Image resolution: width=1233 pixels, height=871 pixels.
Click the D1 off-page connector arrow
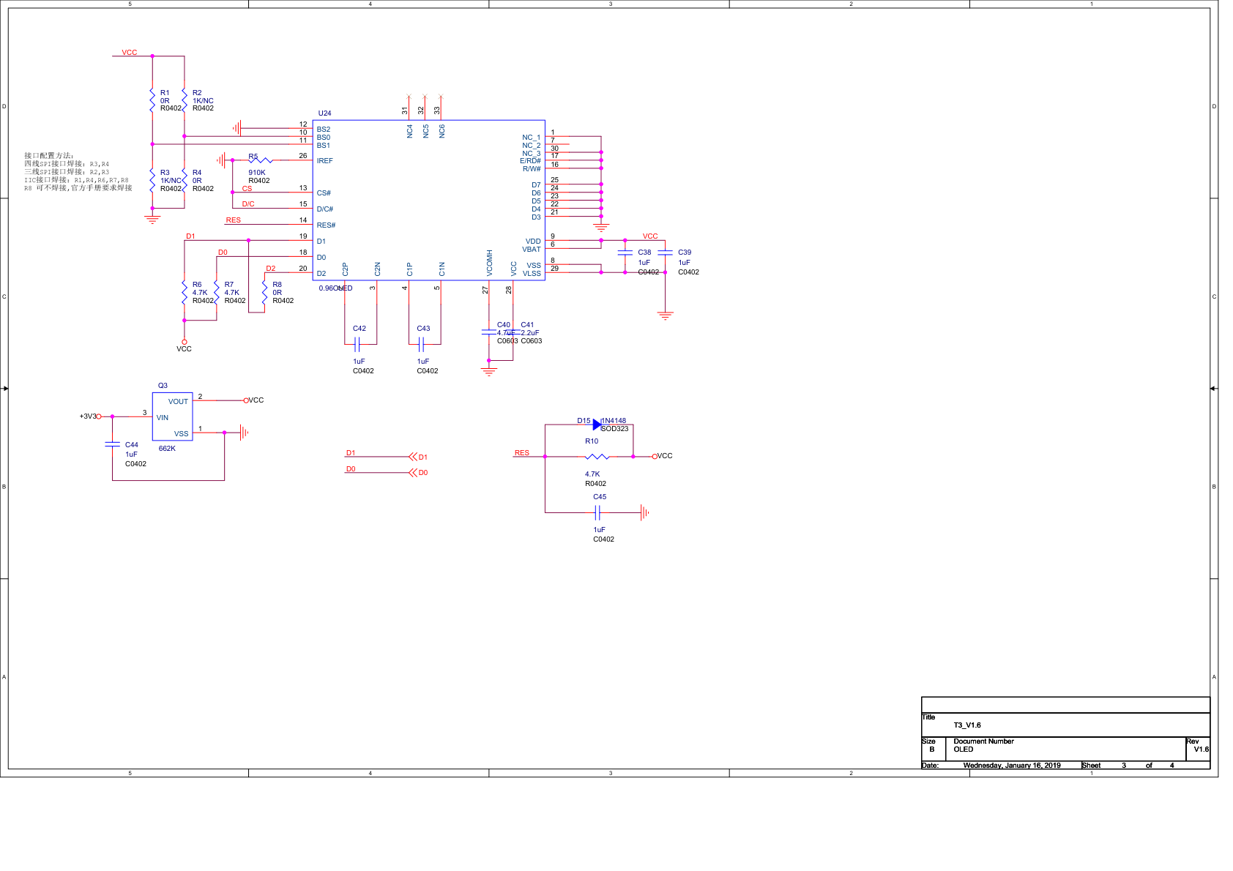pos(413,457)
